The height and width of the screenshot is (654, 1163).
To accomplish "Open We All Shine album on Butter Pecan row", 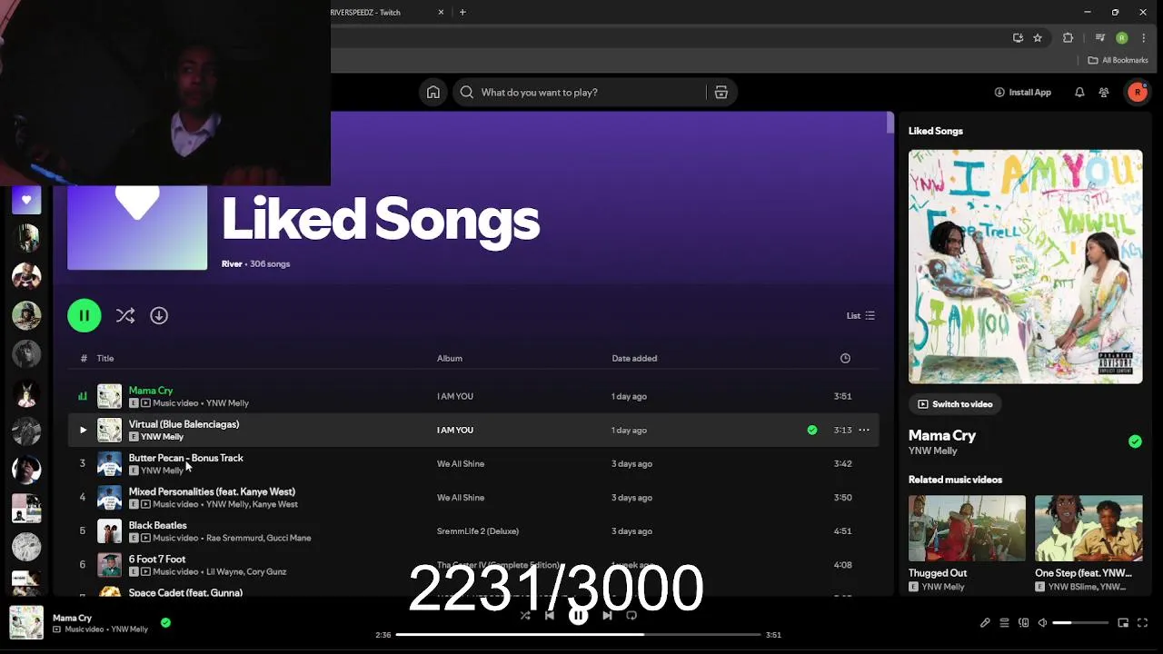I will click(x=461, y=463).
